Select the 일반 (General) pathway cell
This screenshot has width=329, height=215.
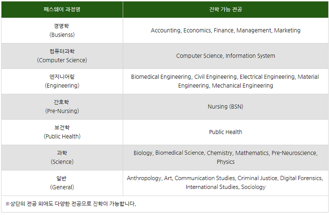tap(62, 183)
